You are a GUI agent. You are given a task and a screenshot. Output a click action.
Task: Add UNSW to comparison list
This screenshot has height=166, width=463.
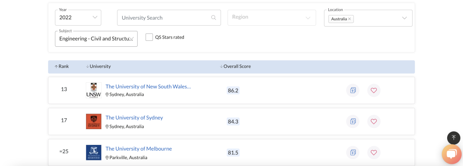point(352,91)
